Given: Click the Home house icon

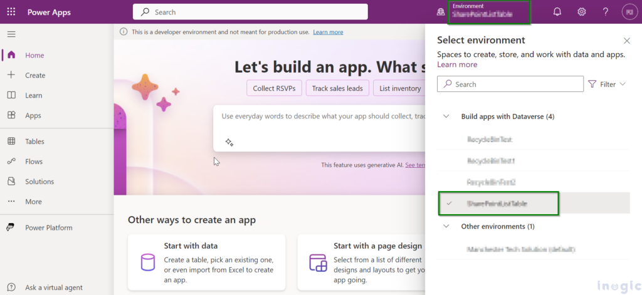Looking at the screenshot, I should click(x=11, y=55).
